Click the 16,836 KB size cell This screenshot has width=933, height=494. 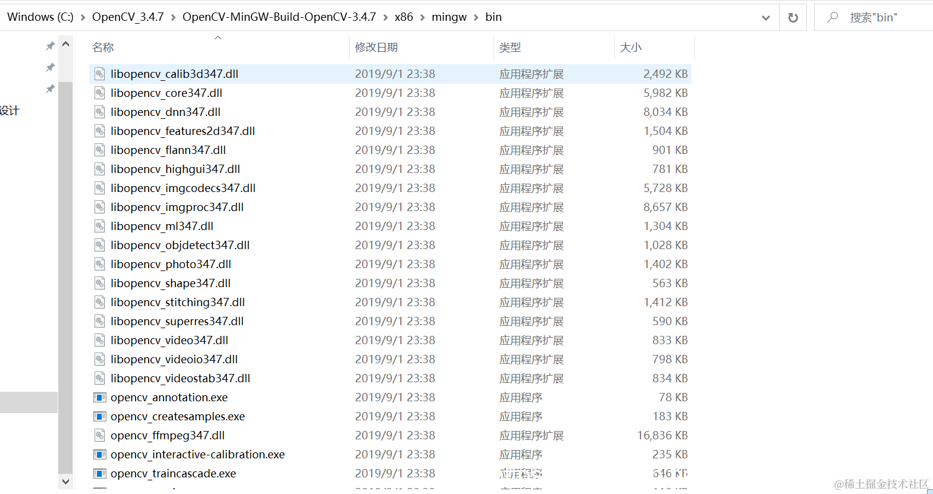[662, 435]
